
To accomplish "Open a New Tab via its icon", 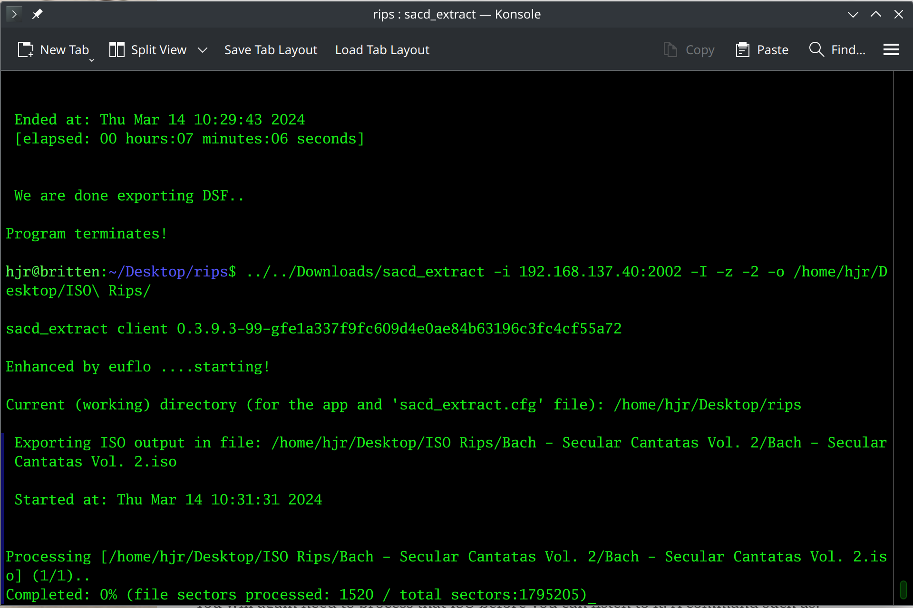I will (x=25, y=49).
